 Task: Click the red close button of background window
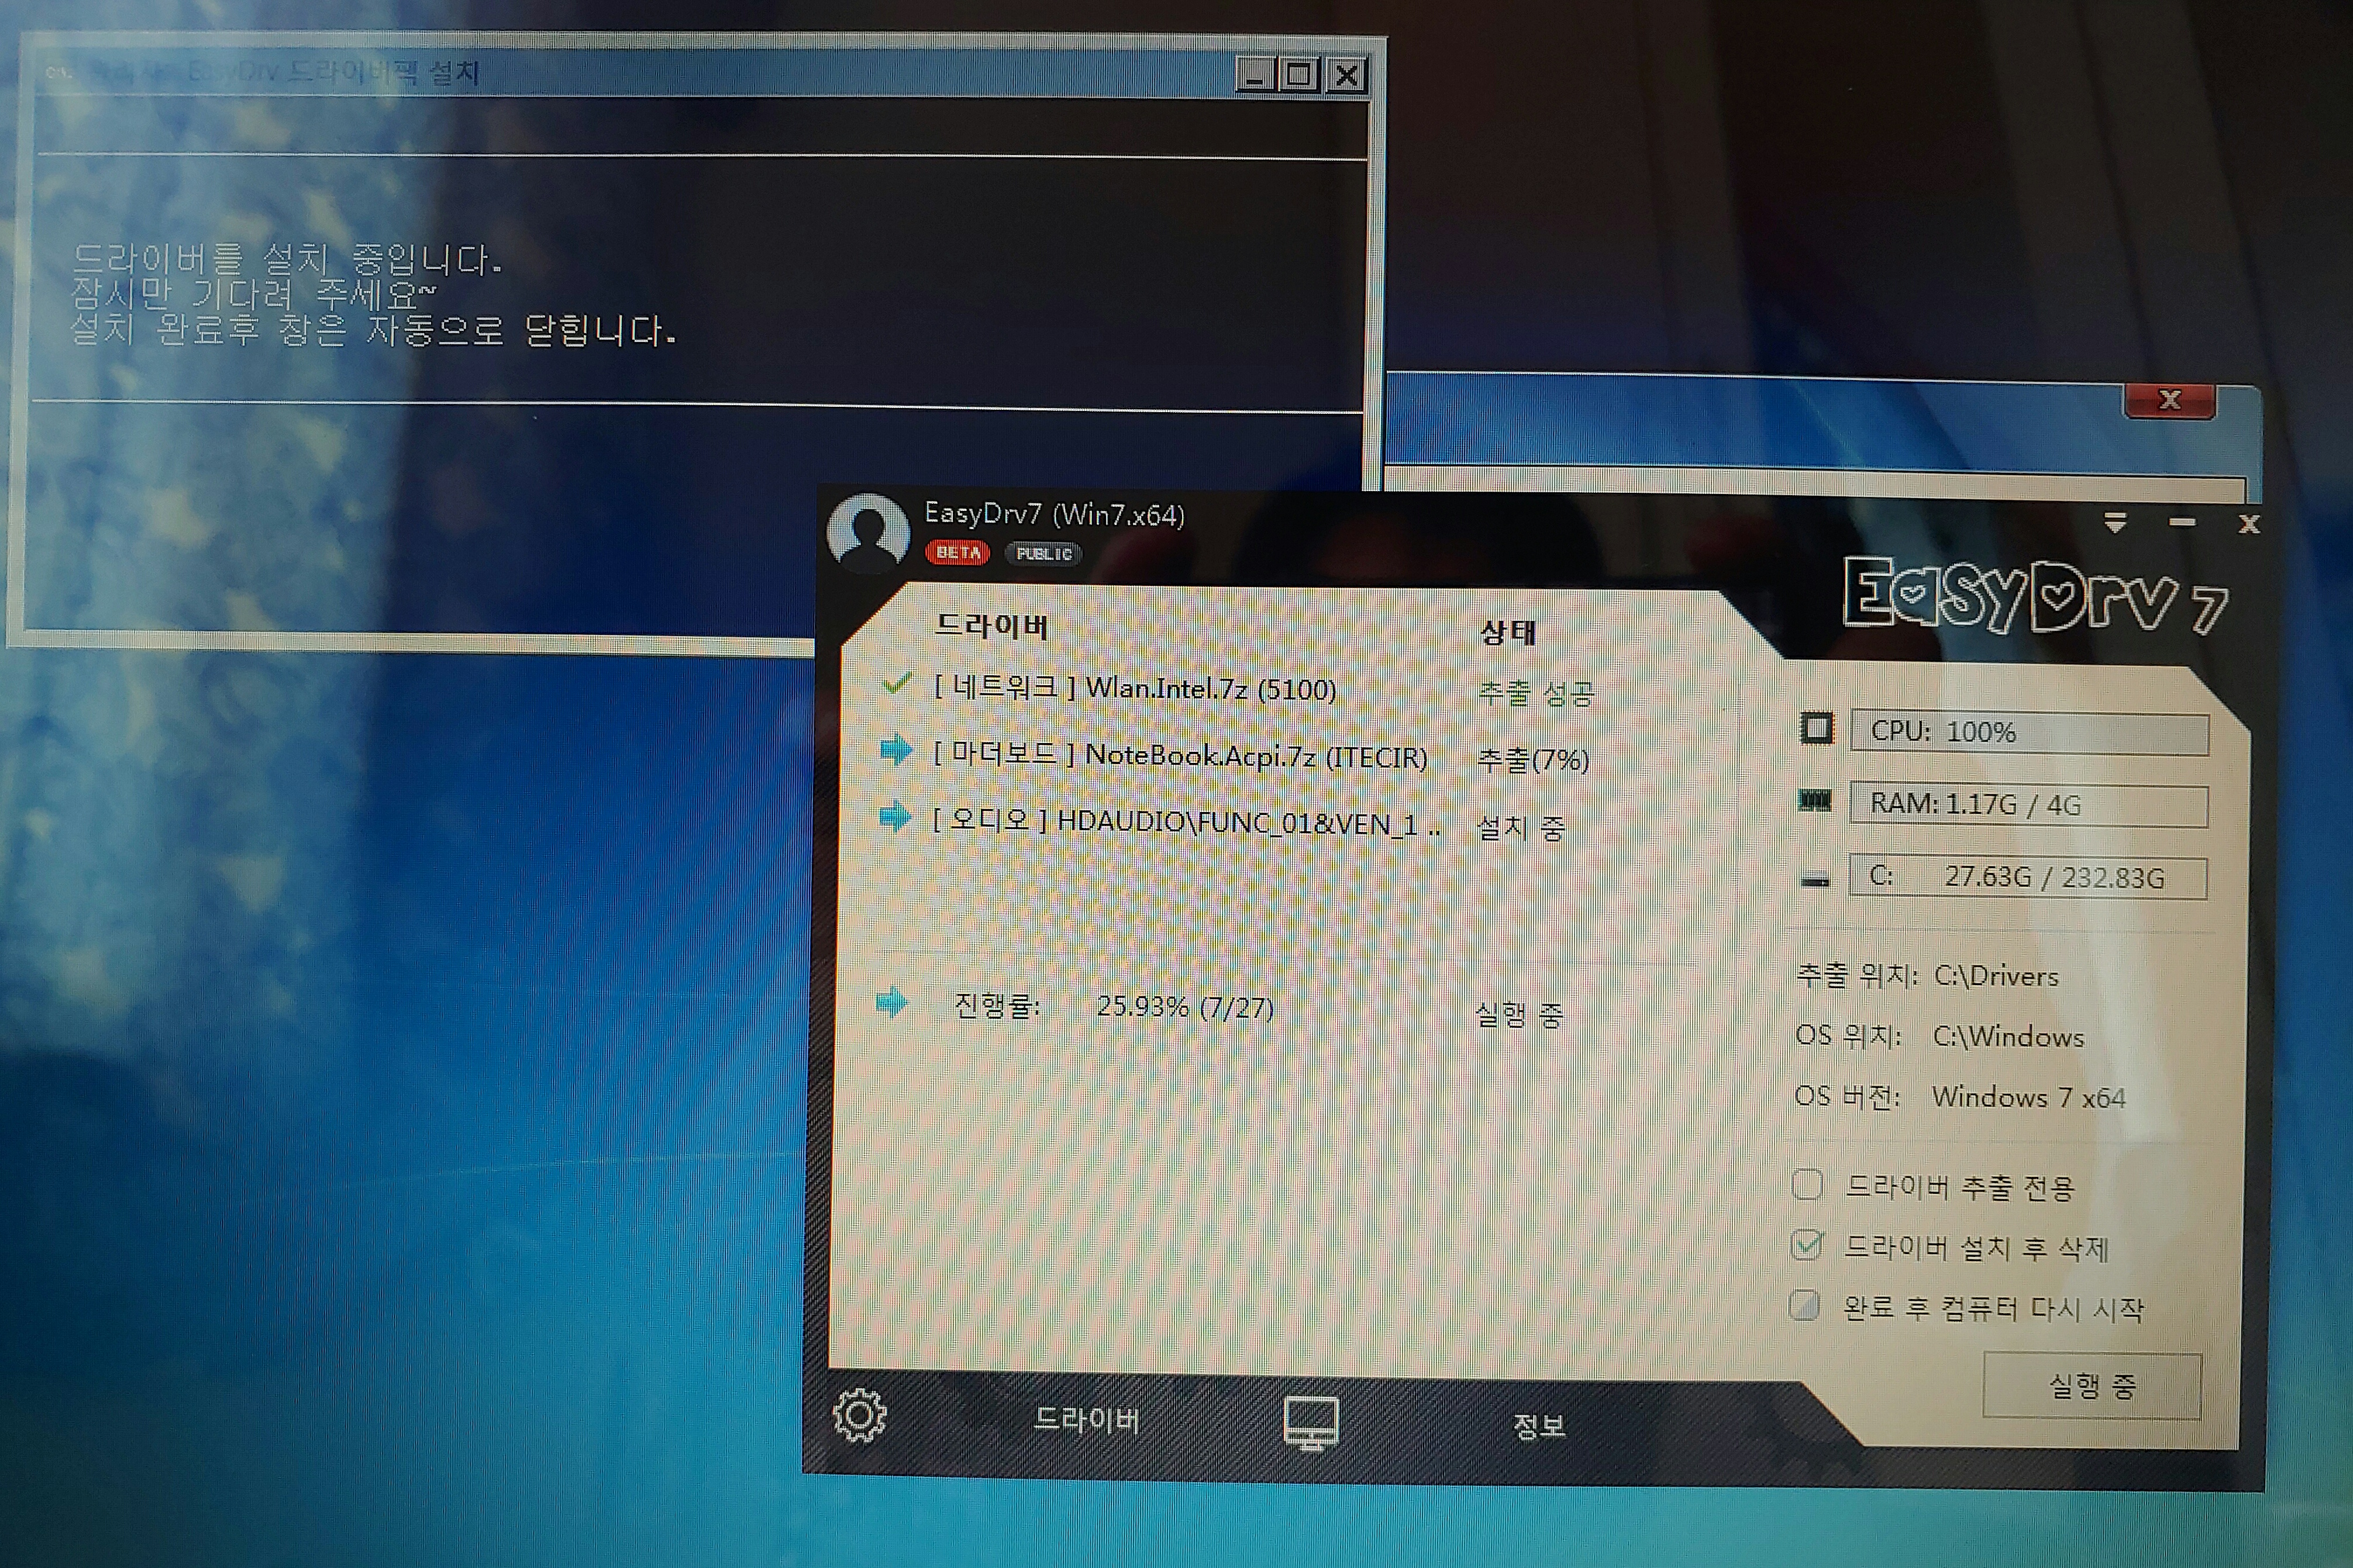2169,400
